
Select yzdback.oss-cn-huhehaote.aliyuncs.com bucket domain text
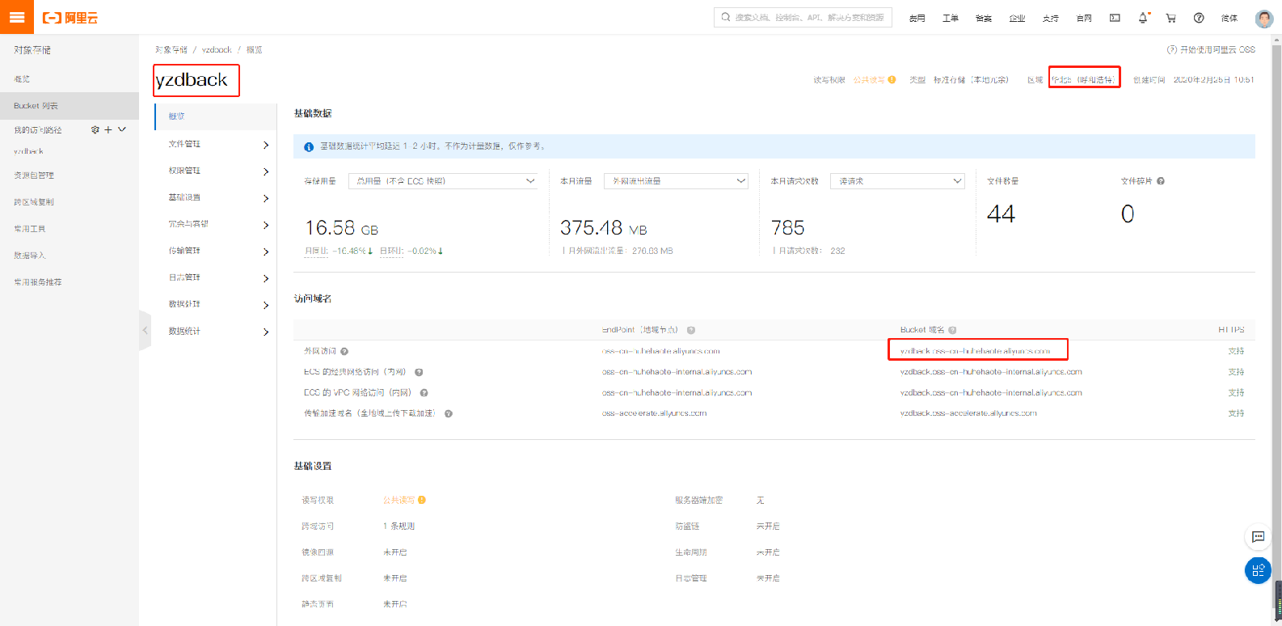(975, 352)
